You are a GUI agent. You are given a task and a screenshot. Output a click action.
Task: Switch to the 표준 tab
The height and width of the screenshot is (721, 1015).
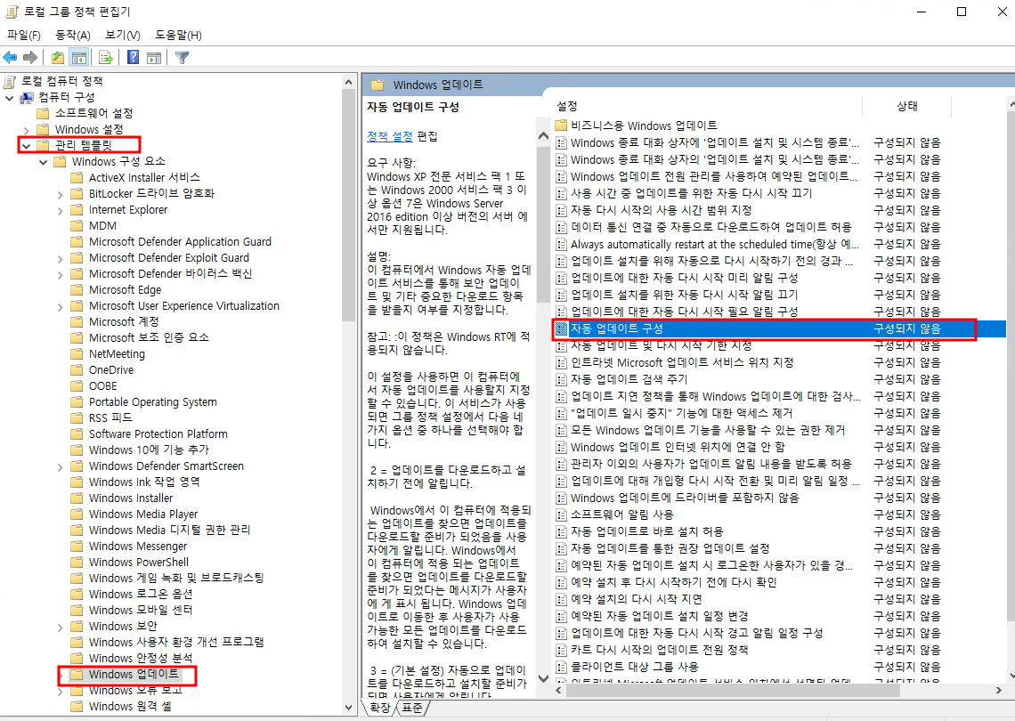pos(412,708)
